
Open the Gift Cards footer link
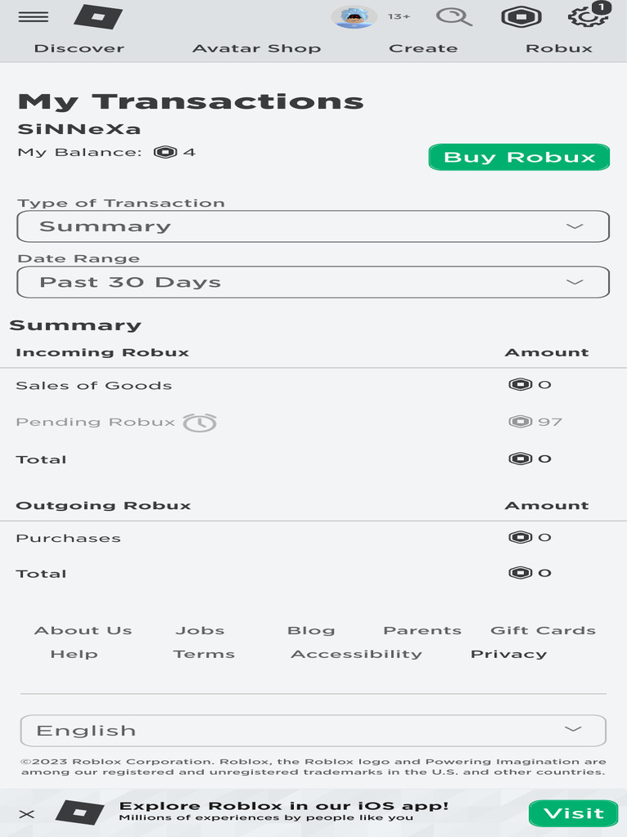pos(543,630)
